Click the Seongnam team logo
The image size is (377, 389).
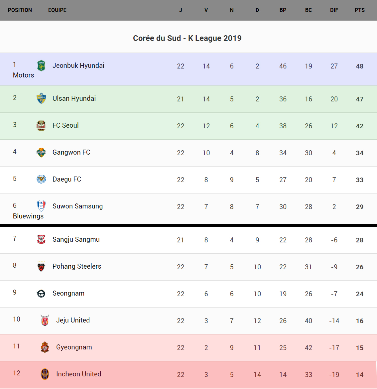tap(41, 293)
